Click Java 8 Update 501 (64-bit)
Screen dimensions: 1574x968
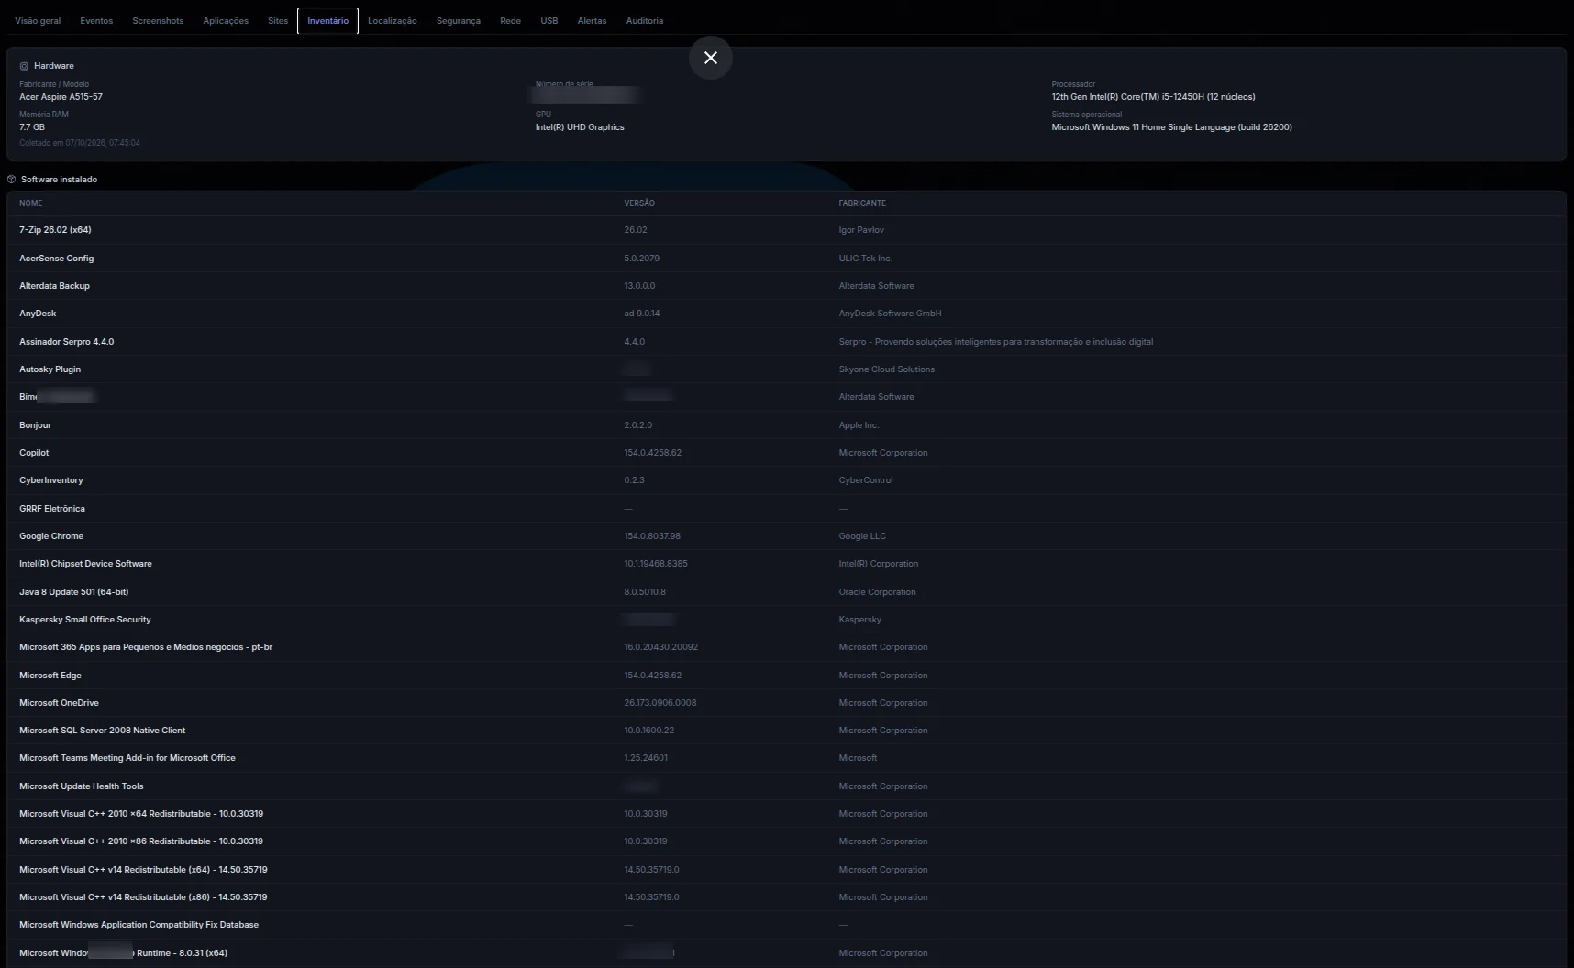point(73,592)
